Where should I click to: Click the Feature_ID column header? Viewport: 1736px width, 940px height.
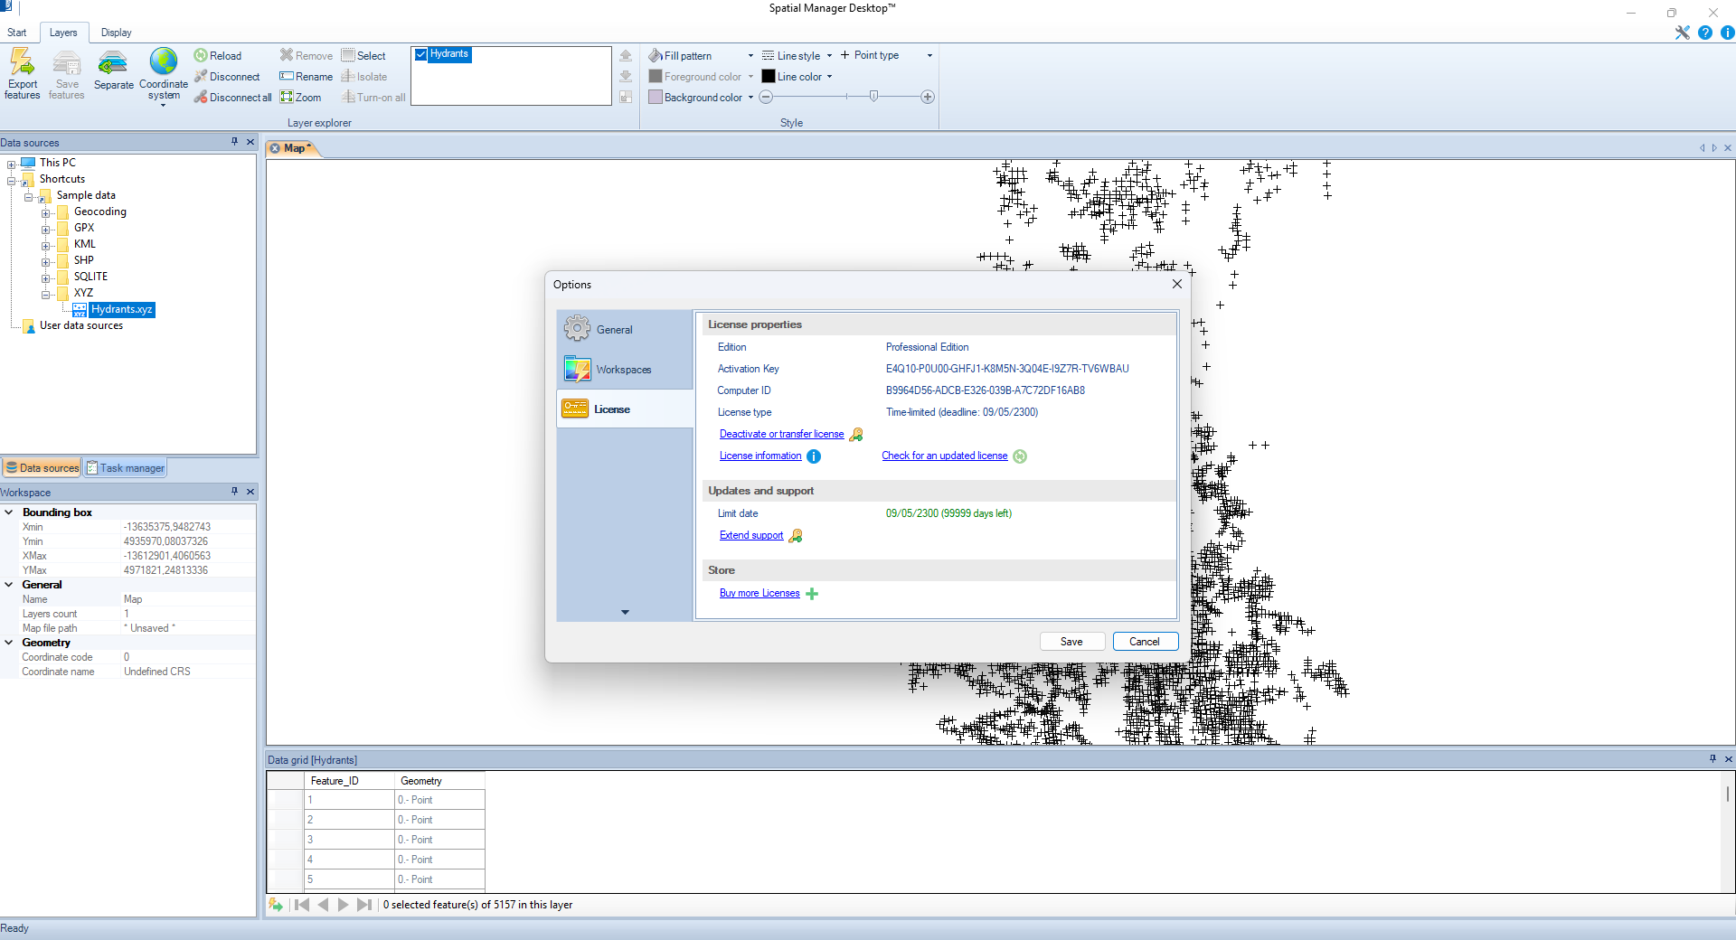coord(351,781)
